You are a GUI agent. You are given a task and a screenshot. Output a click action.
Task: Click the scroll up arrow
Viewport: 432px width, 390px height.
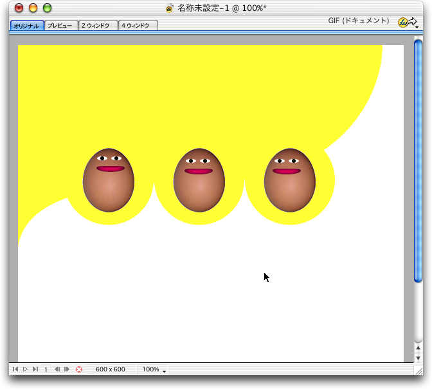click(x=419, y=348)
